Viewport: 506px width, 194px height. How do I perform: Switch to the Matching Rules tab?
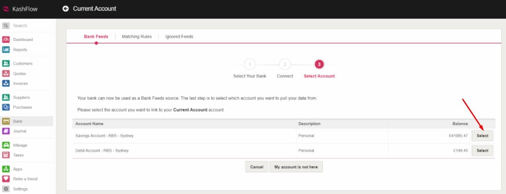click(x=137, y=37)
